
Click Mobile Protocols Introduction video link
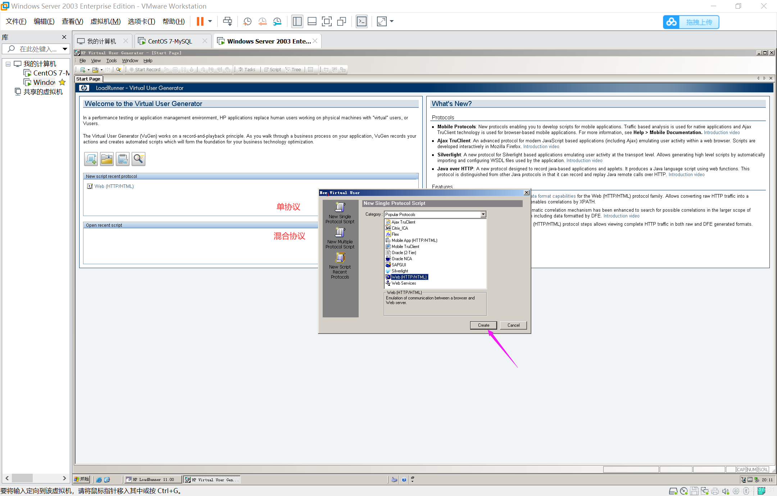[x=722, y=133]
